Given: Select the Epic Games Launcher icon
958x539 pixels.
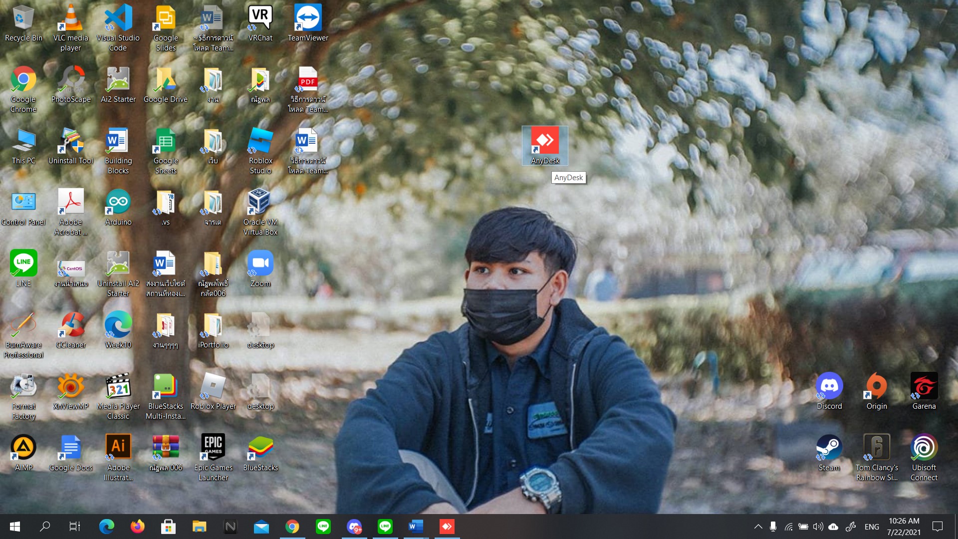Looking at the screenshot, I should pyautogui.click(x=213, y=458).
